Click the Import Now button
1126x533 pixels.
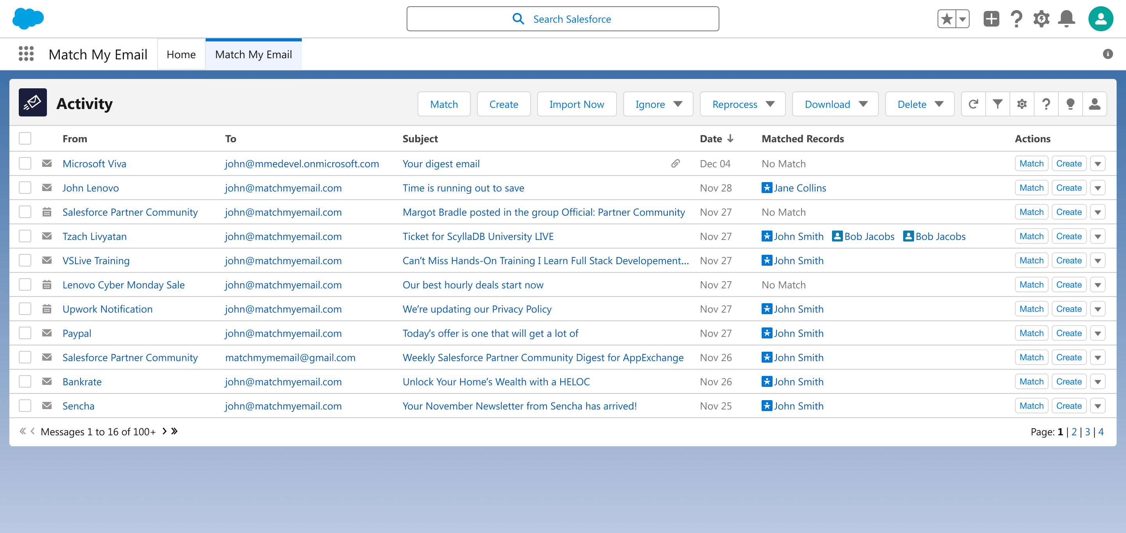pyautogui.click(x=576, y=104)
